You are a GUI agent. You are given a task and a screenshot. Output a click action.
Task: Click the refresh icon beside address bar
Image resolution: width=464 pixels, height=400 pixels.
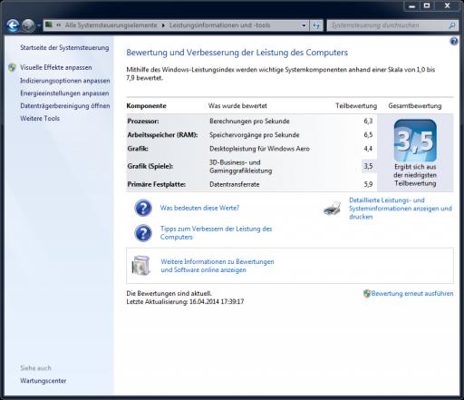tap(316, 25)
